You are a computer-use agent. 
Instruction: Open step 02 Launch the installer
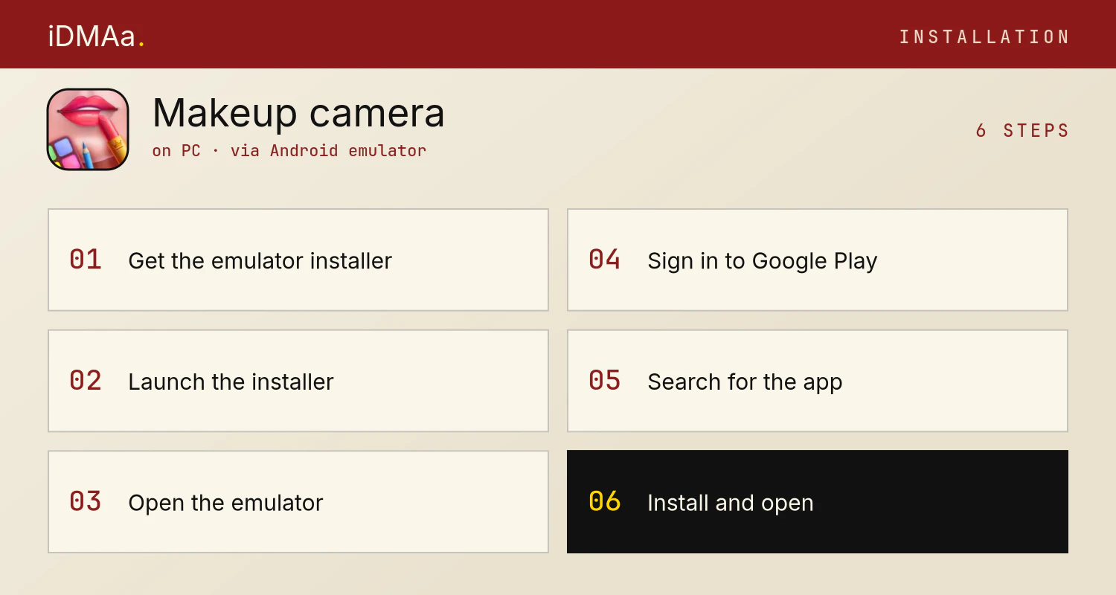(x=298, y=381)
